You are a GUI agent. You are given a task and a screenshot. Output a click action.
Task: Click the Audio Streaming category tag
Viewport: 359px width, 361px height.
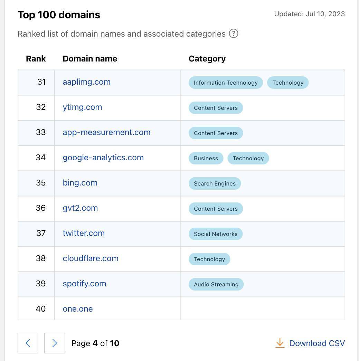point(216,284)
